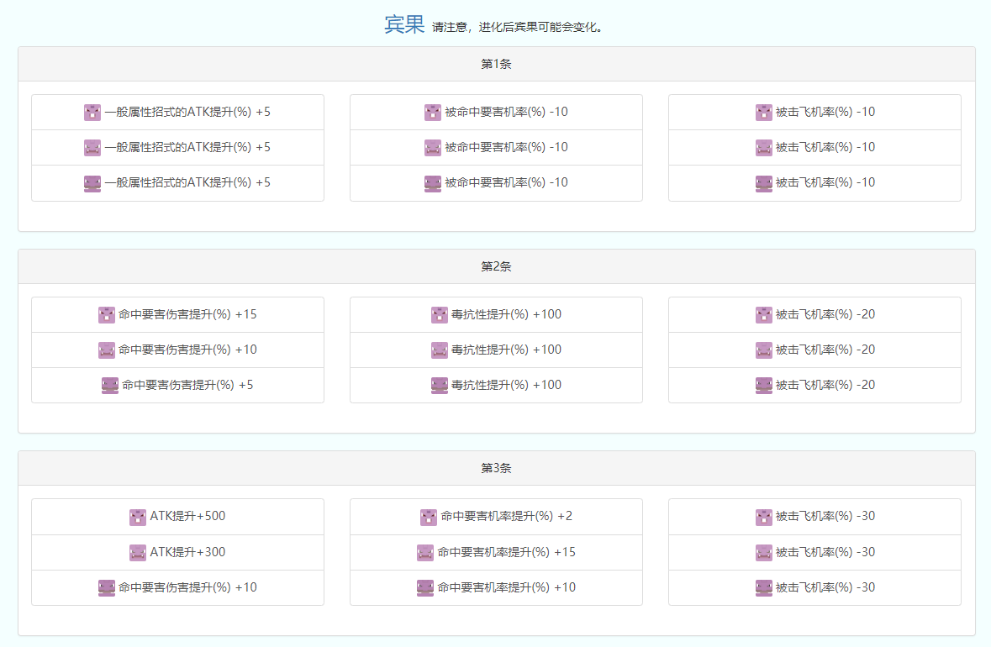
Task: Click the Pokémon icon next to ATK提升+300
Action: pos(138,552)
